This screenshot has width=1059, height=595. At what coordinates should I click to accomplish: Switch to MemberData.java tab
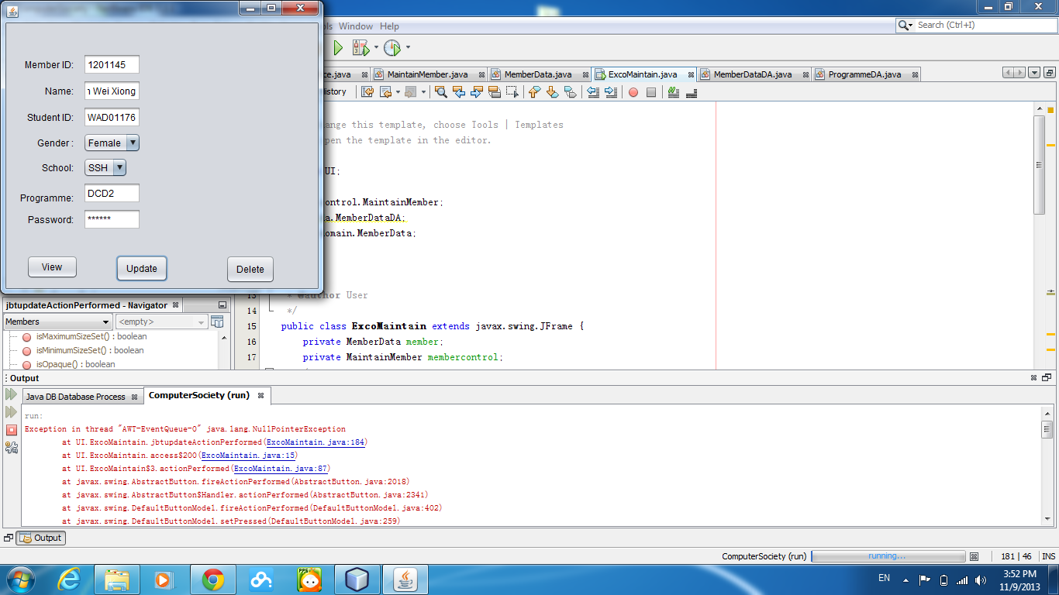(537, 74)
